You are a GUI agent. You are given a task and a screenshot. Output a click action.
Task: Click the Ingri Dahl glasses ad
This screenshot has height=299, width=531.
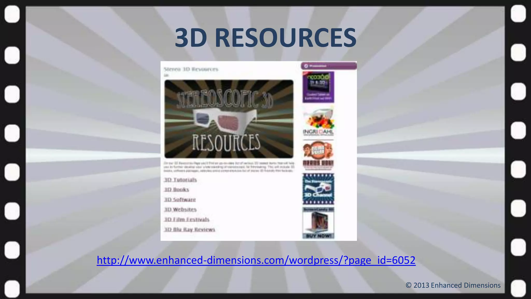[x=318, y=121]
